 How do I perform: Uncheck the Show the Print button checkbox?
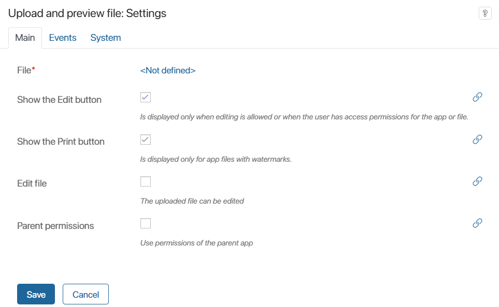pos(146,140)
